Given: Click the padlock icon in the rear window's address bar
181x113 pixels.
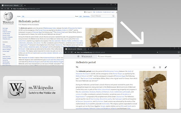Looking at the screenshot, I should [x=12, y=9].
